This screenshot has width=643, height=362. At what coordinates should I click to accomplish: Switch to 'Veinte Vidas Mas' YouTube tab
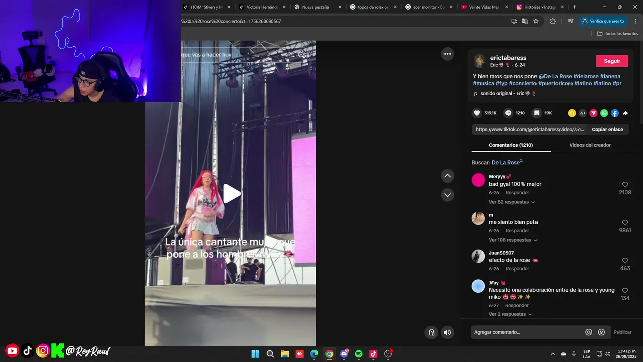[x=484, y=7]
